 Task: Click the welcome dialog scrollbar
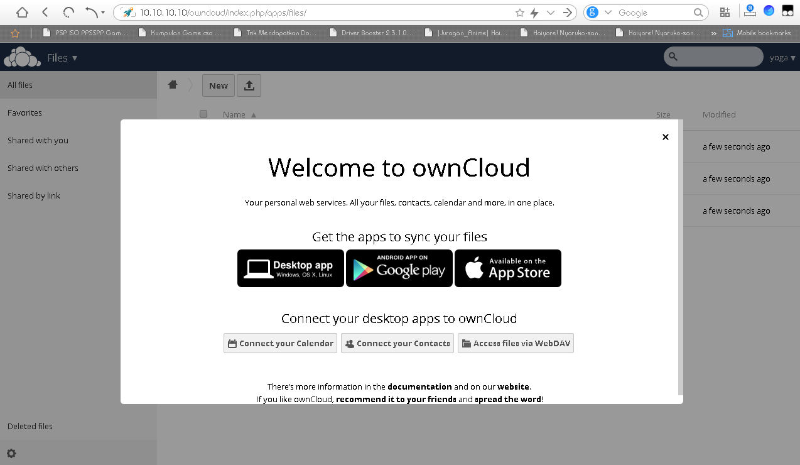pos(680,258)
